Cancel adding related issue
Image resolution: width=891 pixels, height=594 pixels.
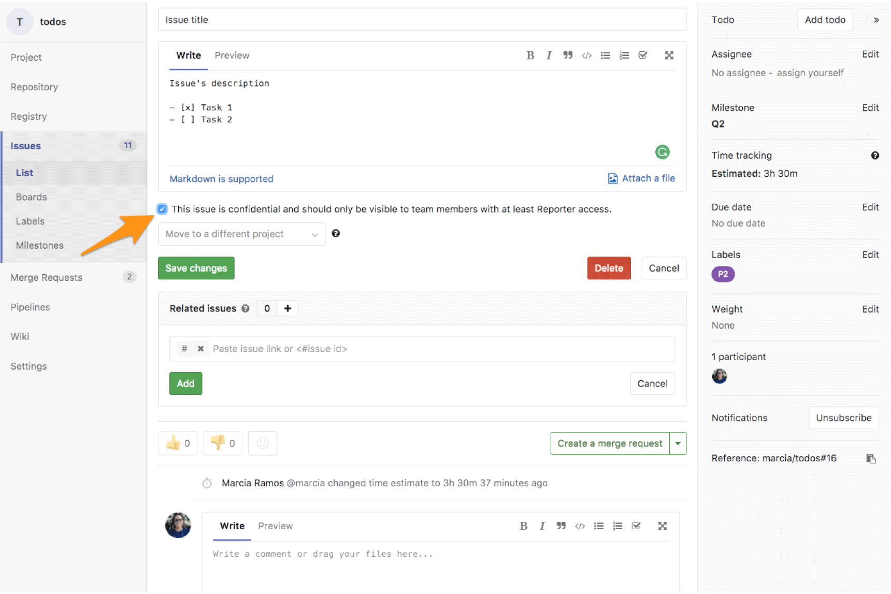(652, 384)
